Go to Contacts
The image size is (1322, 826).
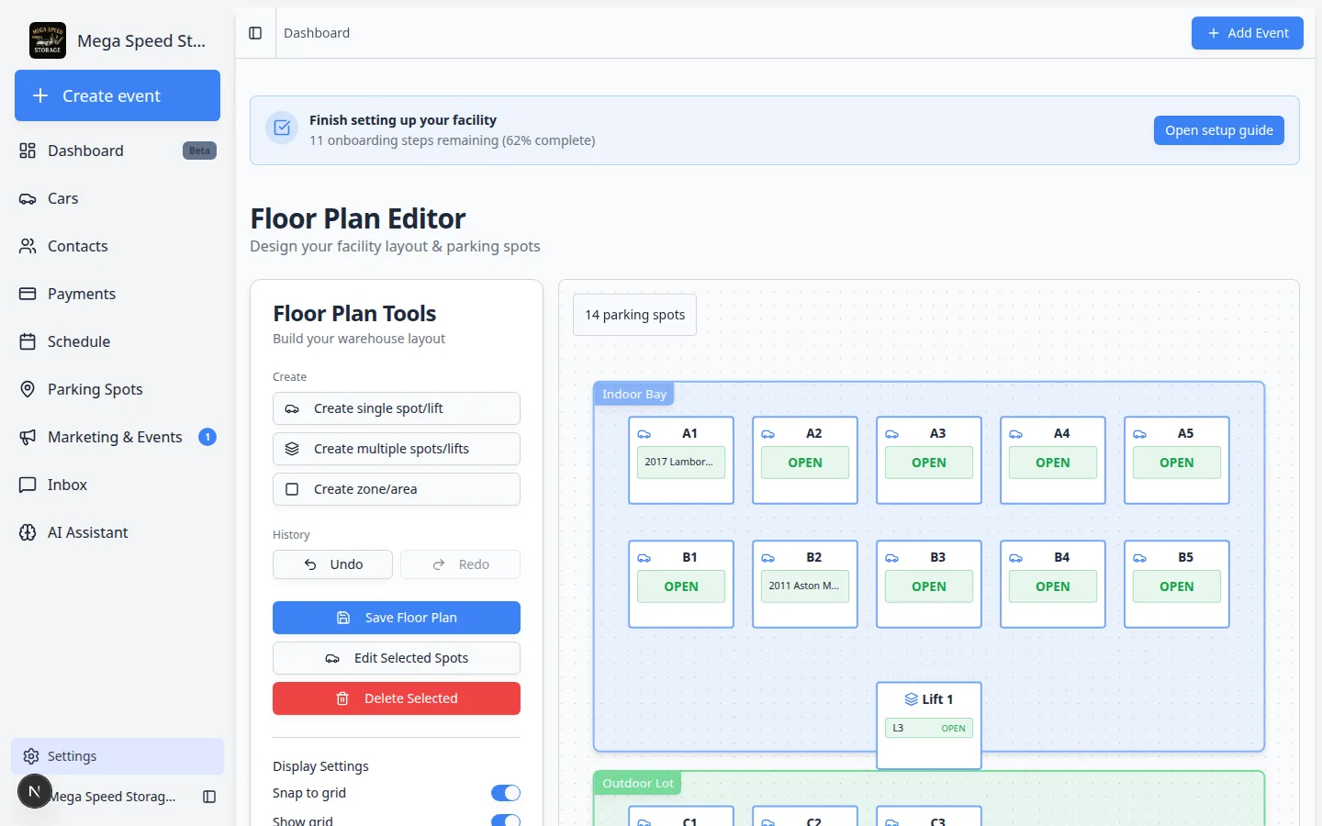[x=118, y=246]
